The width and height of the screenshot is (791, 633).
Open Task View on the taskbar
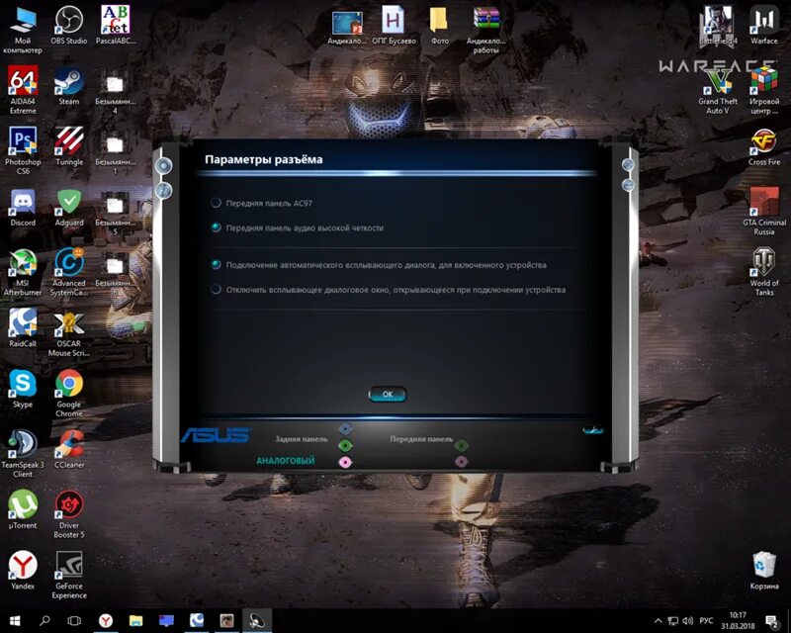tap(74, 620)
